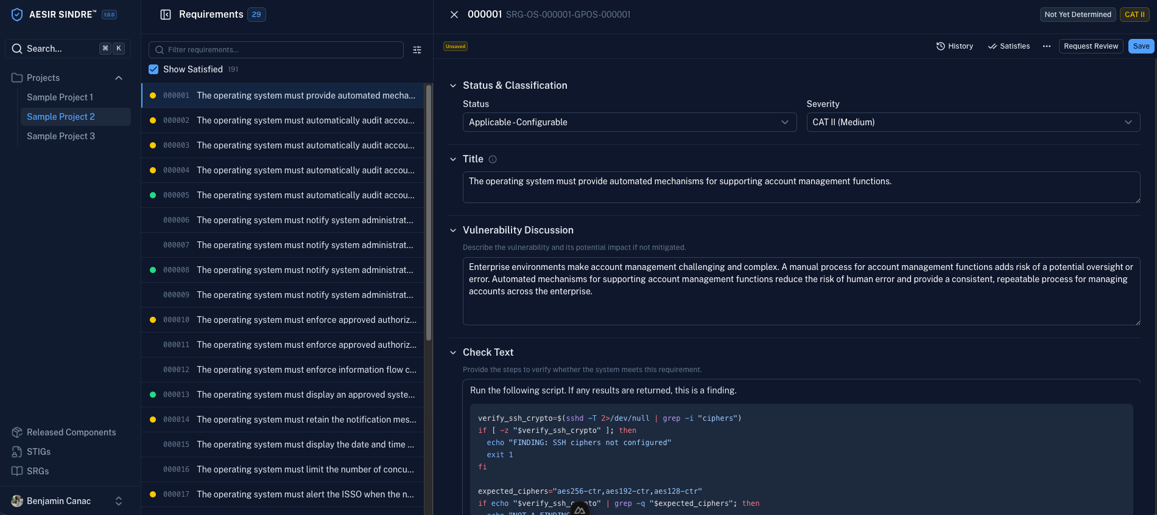Select Sample Project 3

(x=61, y=136)
